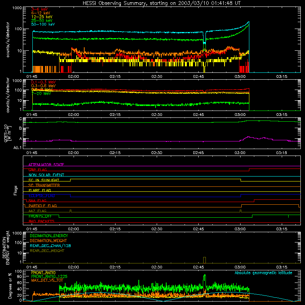Image resolution: width=305 pixels, height=305 pixels.
Task: Select the Degrees or % axis label
Action: point(10,286)
